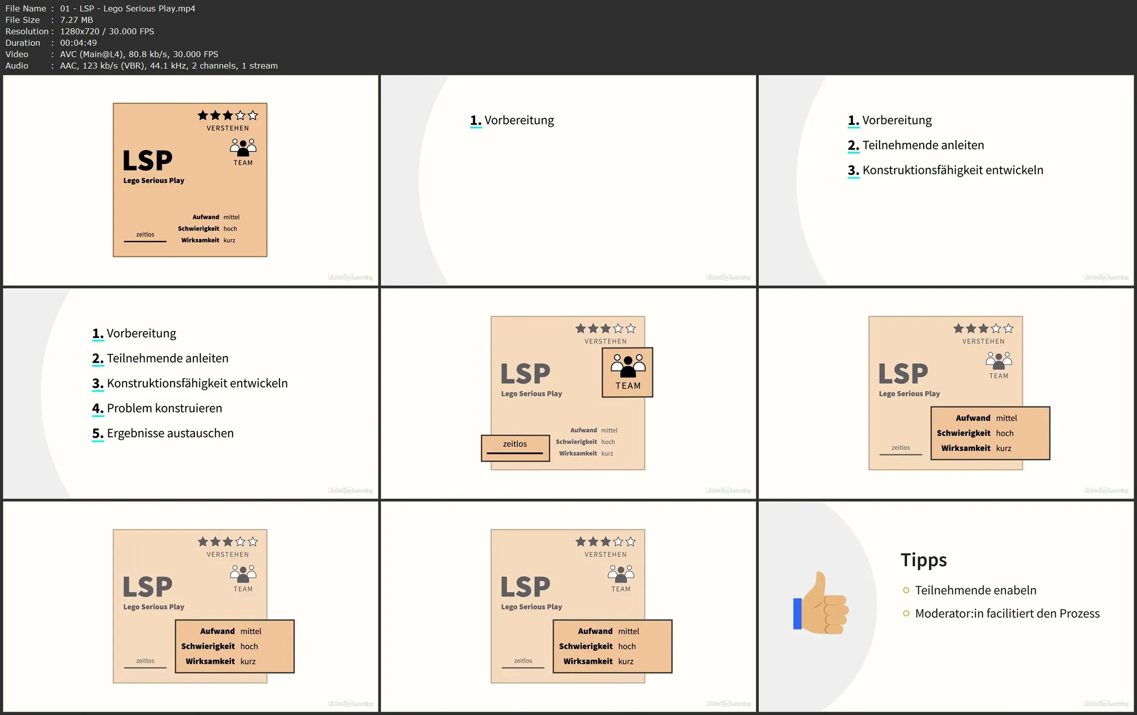
Task: Open the thumbnail listing three steps
Action: 946,180
